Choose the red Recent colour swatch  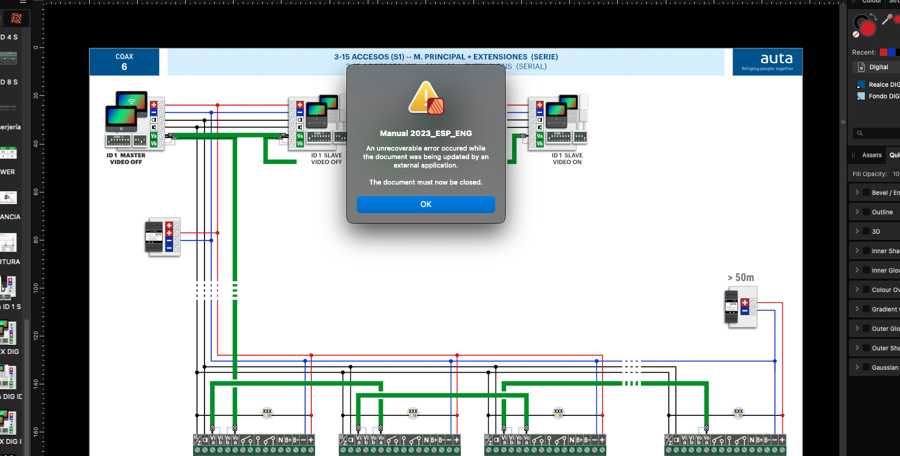884,52
